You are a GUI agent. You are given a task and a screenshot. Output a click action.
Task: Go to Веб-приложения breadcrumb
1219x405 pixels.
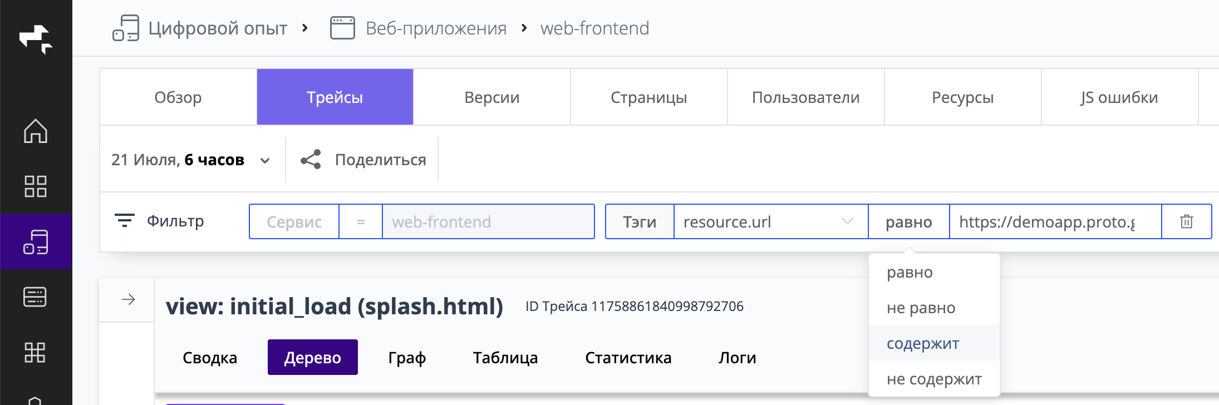(x=436, y=28)
